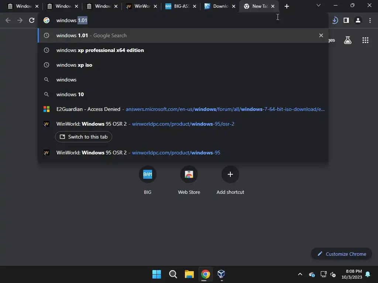Image resolution: width=378 pixels, height=283 pixels.
Task: Reload the page with refresh icon
Action: (32, 21)
